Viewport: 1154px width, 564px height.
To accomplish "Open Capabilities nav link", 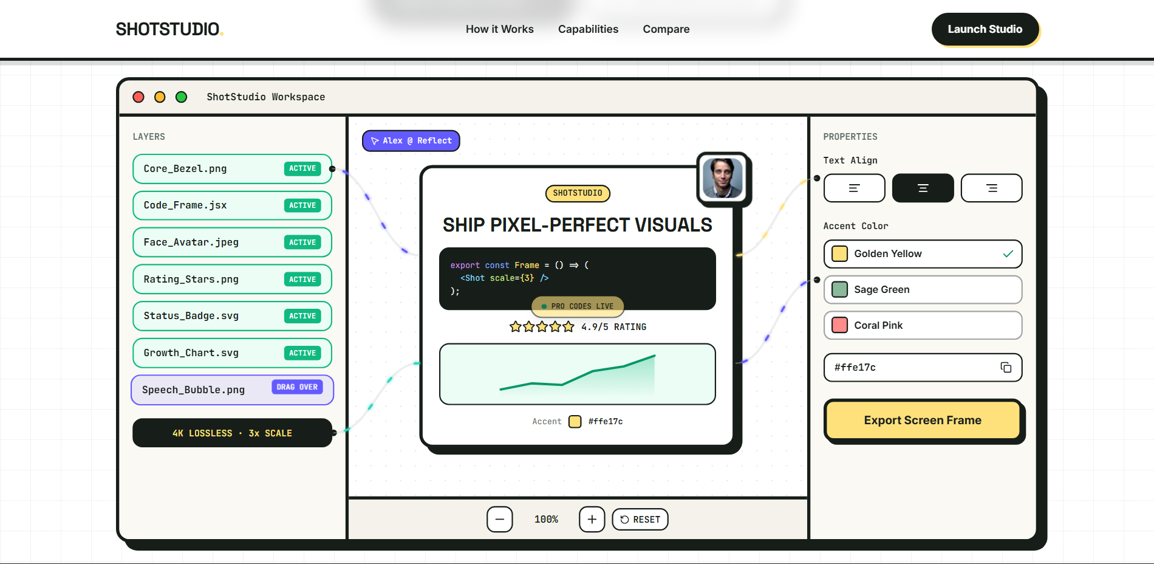I will pyautogui.click(x=588, y=29).
